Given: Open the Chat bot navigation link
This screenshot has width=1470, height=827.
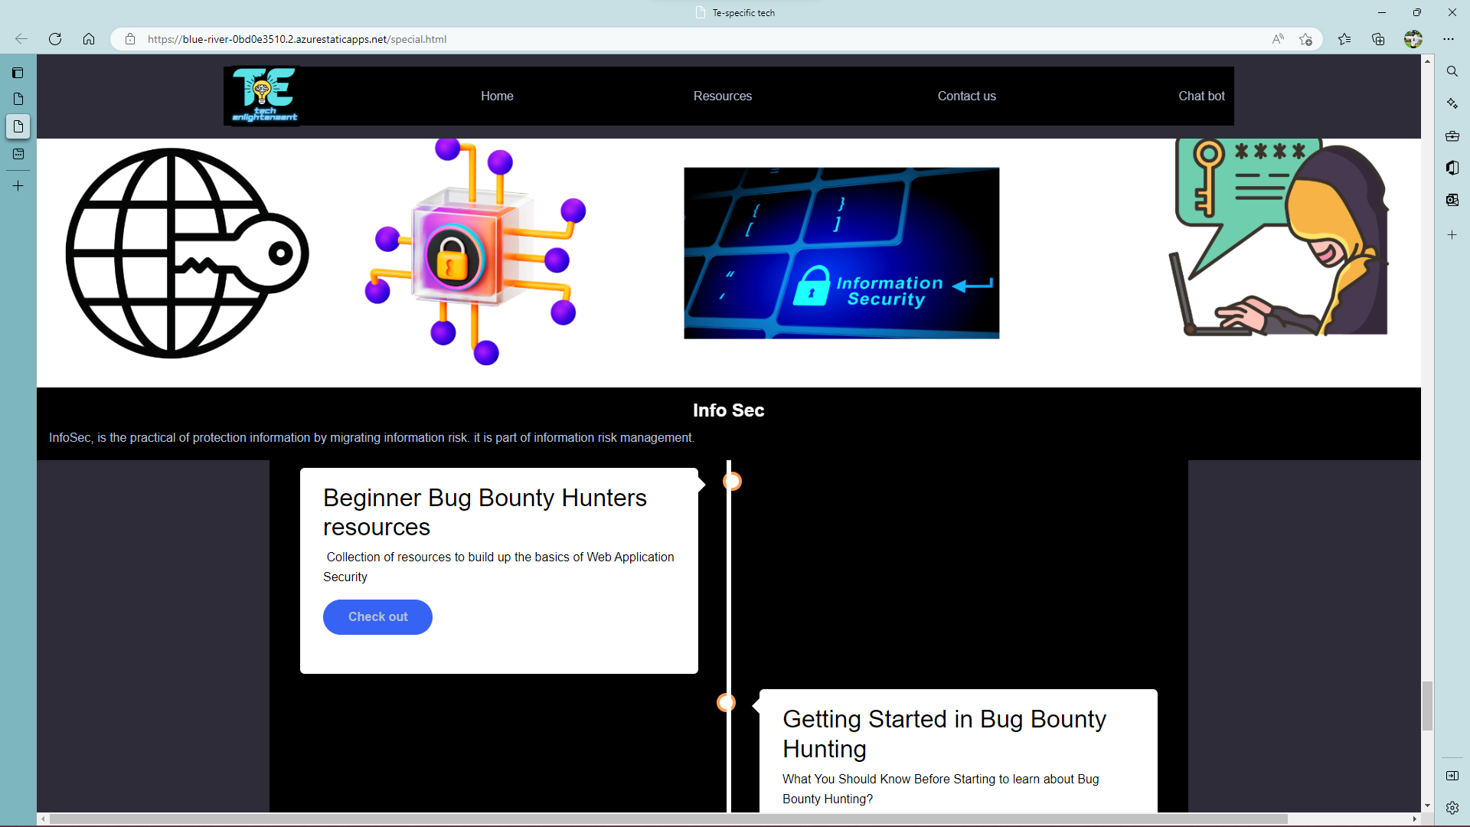Looking at the screenshot, I should pos(1200,96).
